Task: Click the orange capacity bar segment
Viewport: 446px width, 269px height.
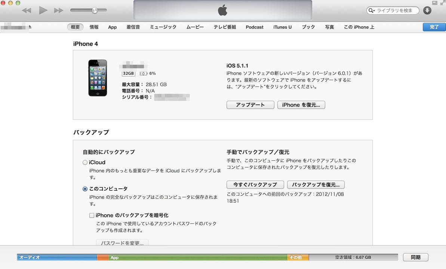Action: click(x=103, y=257)
